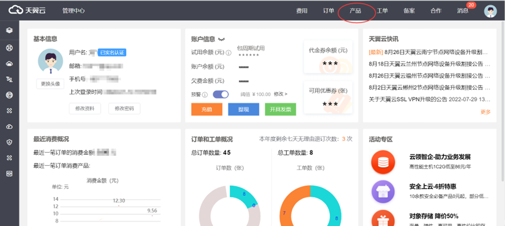This screenshot has width=505, height=226.
Task: Open the 对象存储 降价50% promotion
Action: pos(434,216)
